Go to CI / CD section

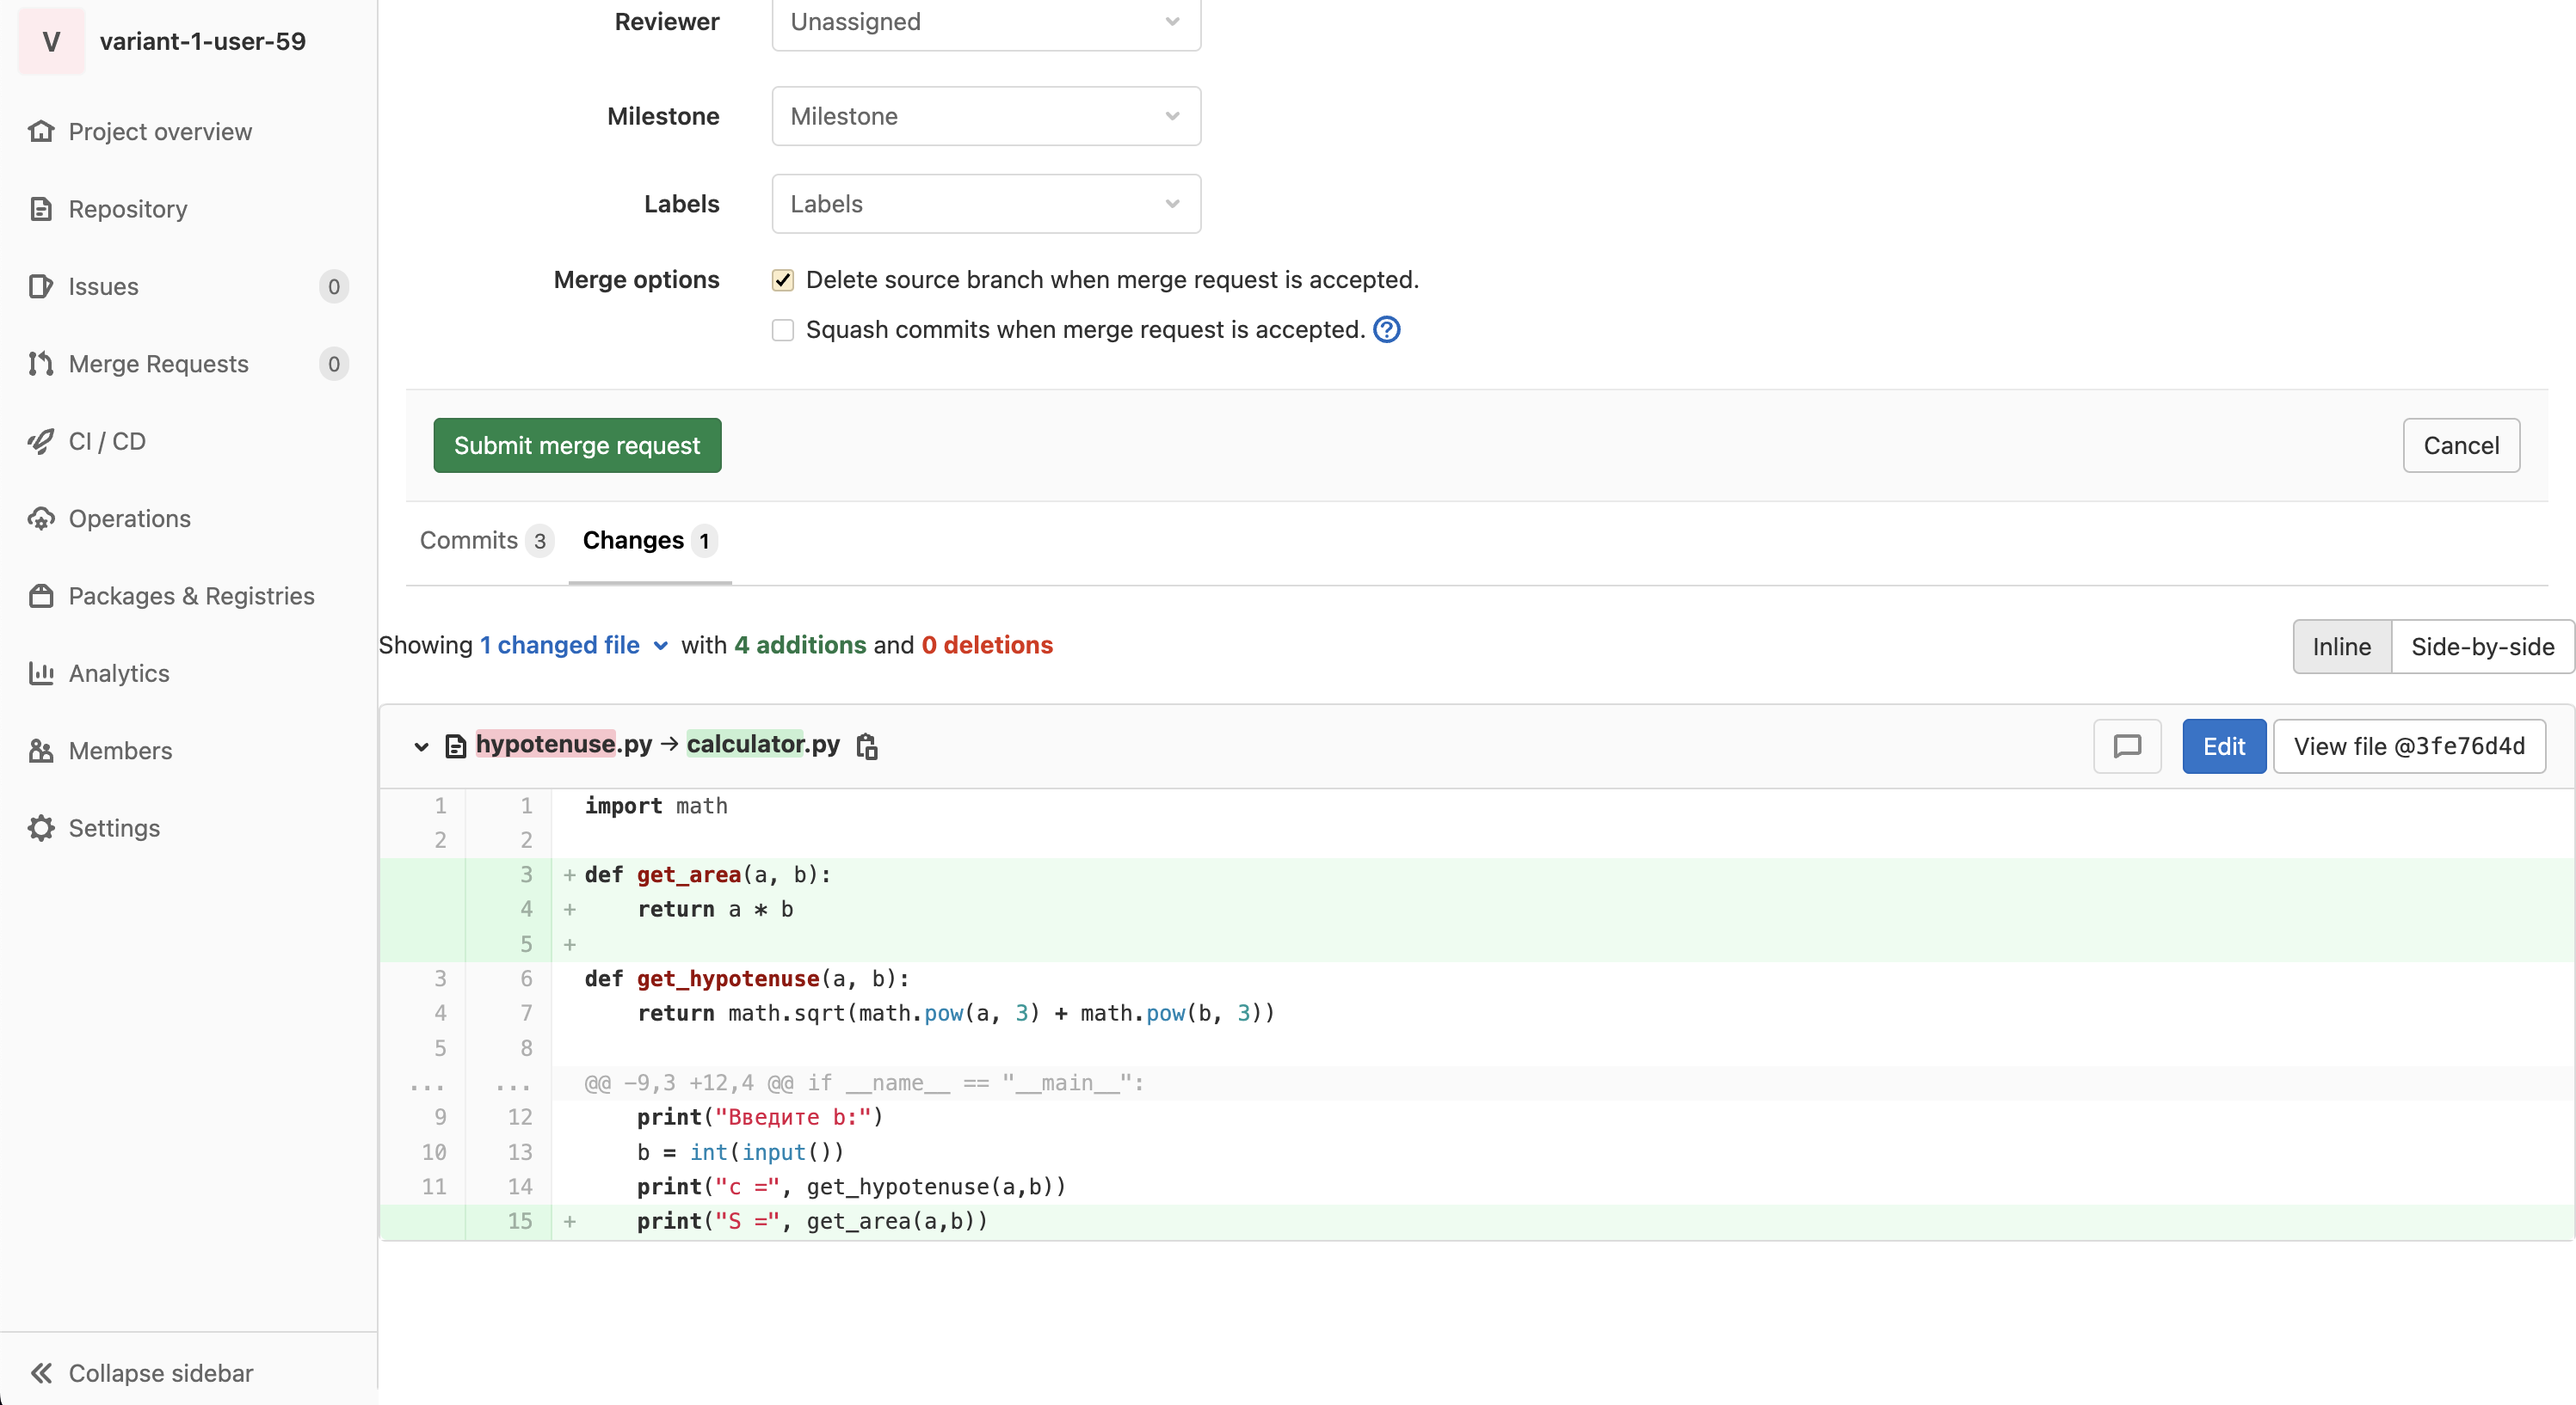point(107,441)
